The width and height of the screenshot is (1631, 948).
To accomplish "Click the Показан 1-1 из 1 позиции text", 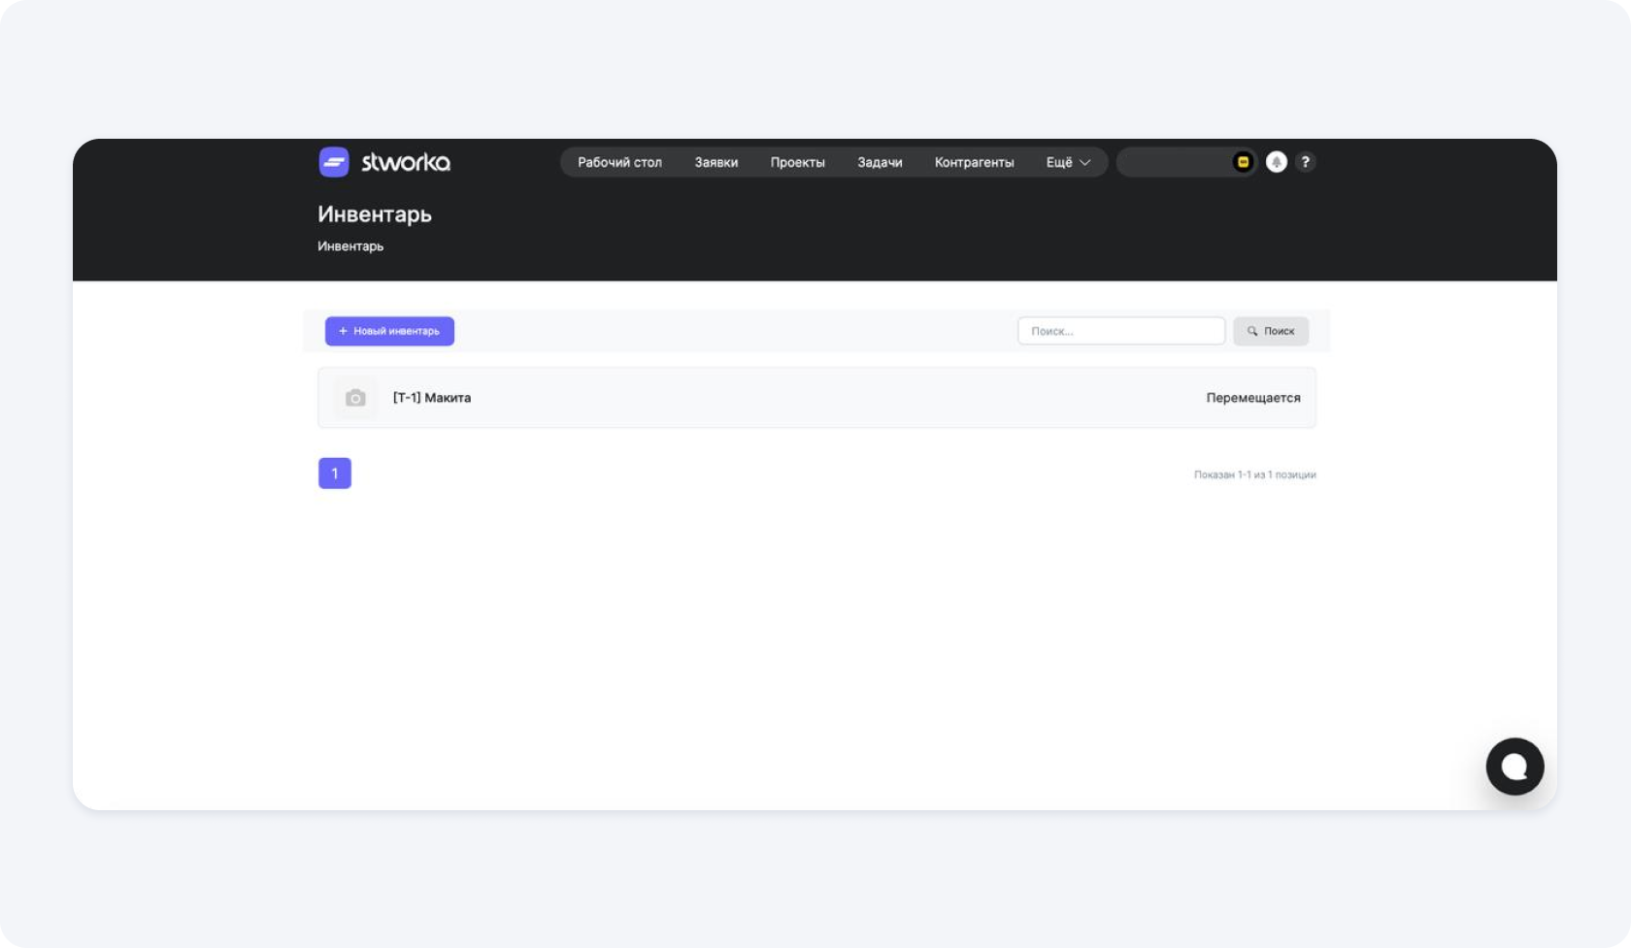I will coord(1255,474).
